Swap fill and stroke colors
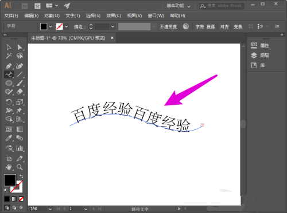 pos(21,176)
